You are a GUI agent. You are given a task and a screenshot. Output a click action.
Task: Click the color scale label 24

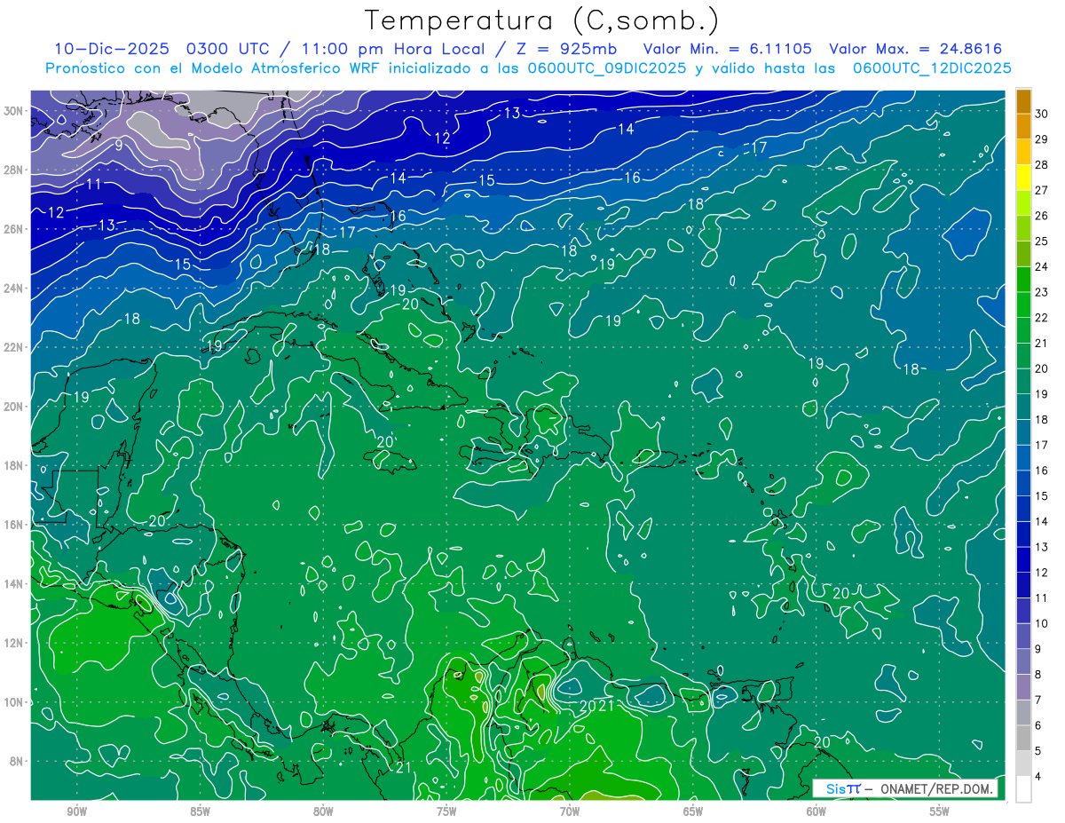pyautogui.click(x=1043, y=266)
